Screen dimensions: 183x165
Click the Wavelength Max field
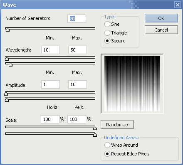[77, 50]
